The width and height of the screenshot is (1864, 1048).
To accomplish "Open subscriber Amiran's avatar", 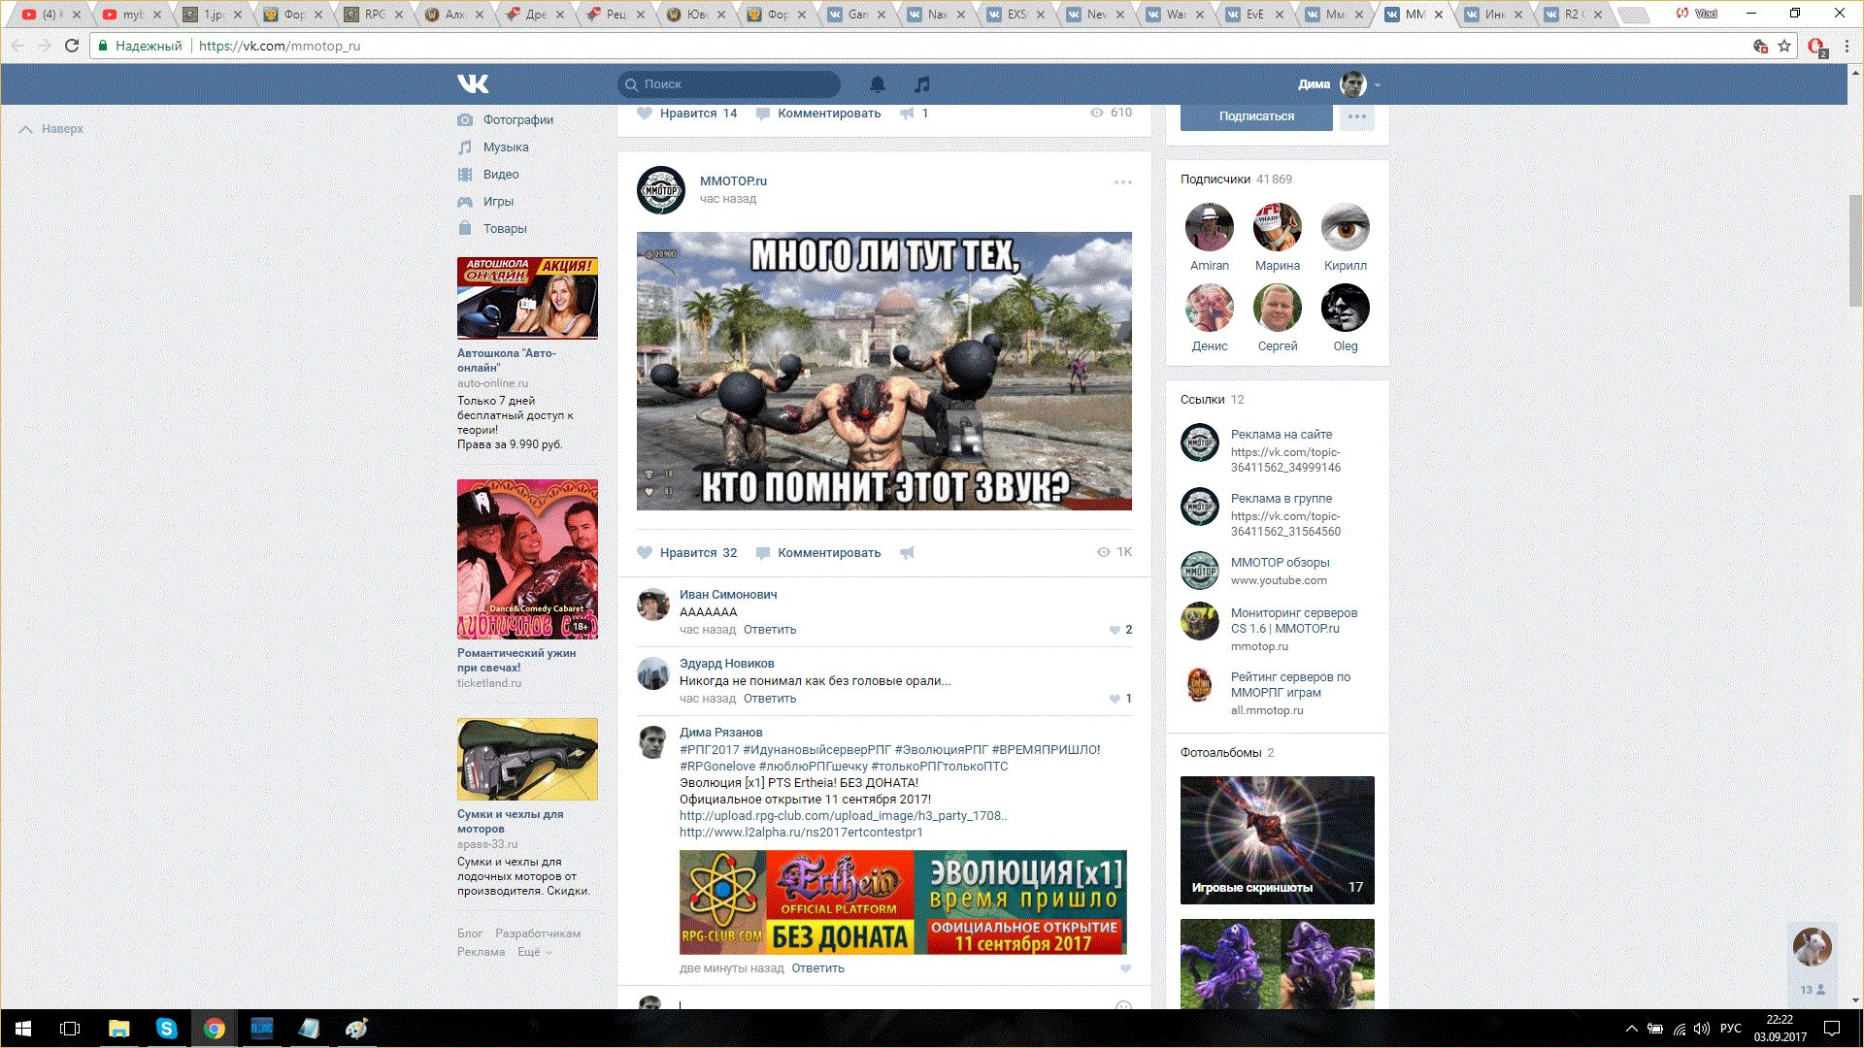I will point(1210,227).
